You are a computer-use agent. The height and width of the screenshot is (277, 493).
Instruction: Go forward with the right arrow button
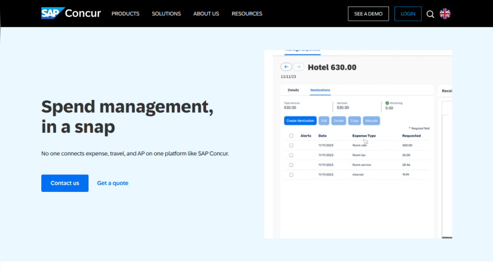pyautogui.click(x=298, y=67)
